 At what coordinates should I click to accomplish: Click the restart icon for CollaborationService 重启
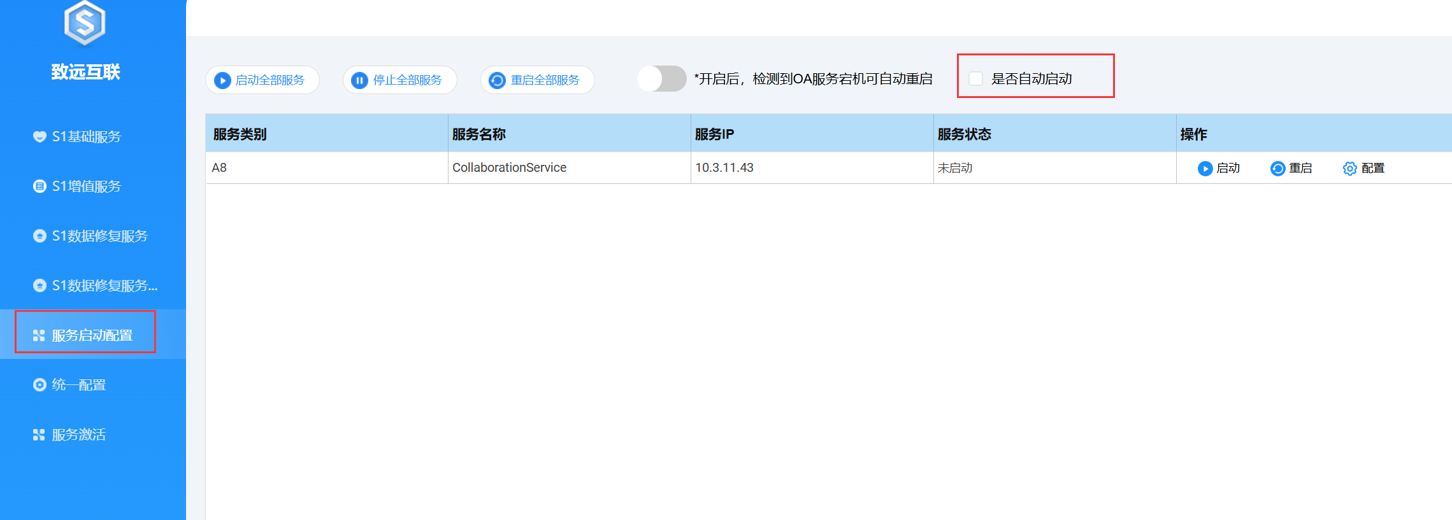click(1277, 168)
